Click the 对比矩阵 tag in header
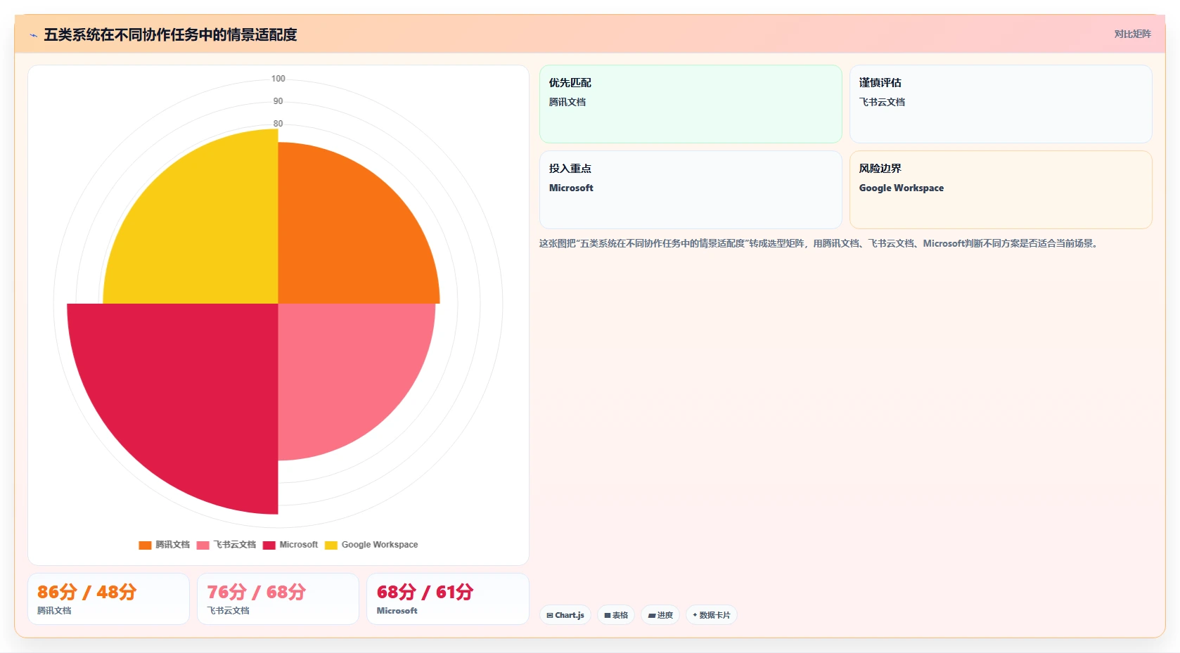1180x653 pixels. coord(1132,34)
